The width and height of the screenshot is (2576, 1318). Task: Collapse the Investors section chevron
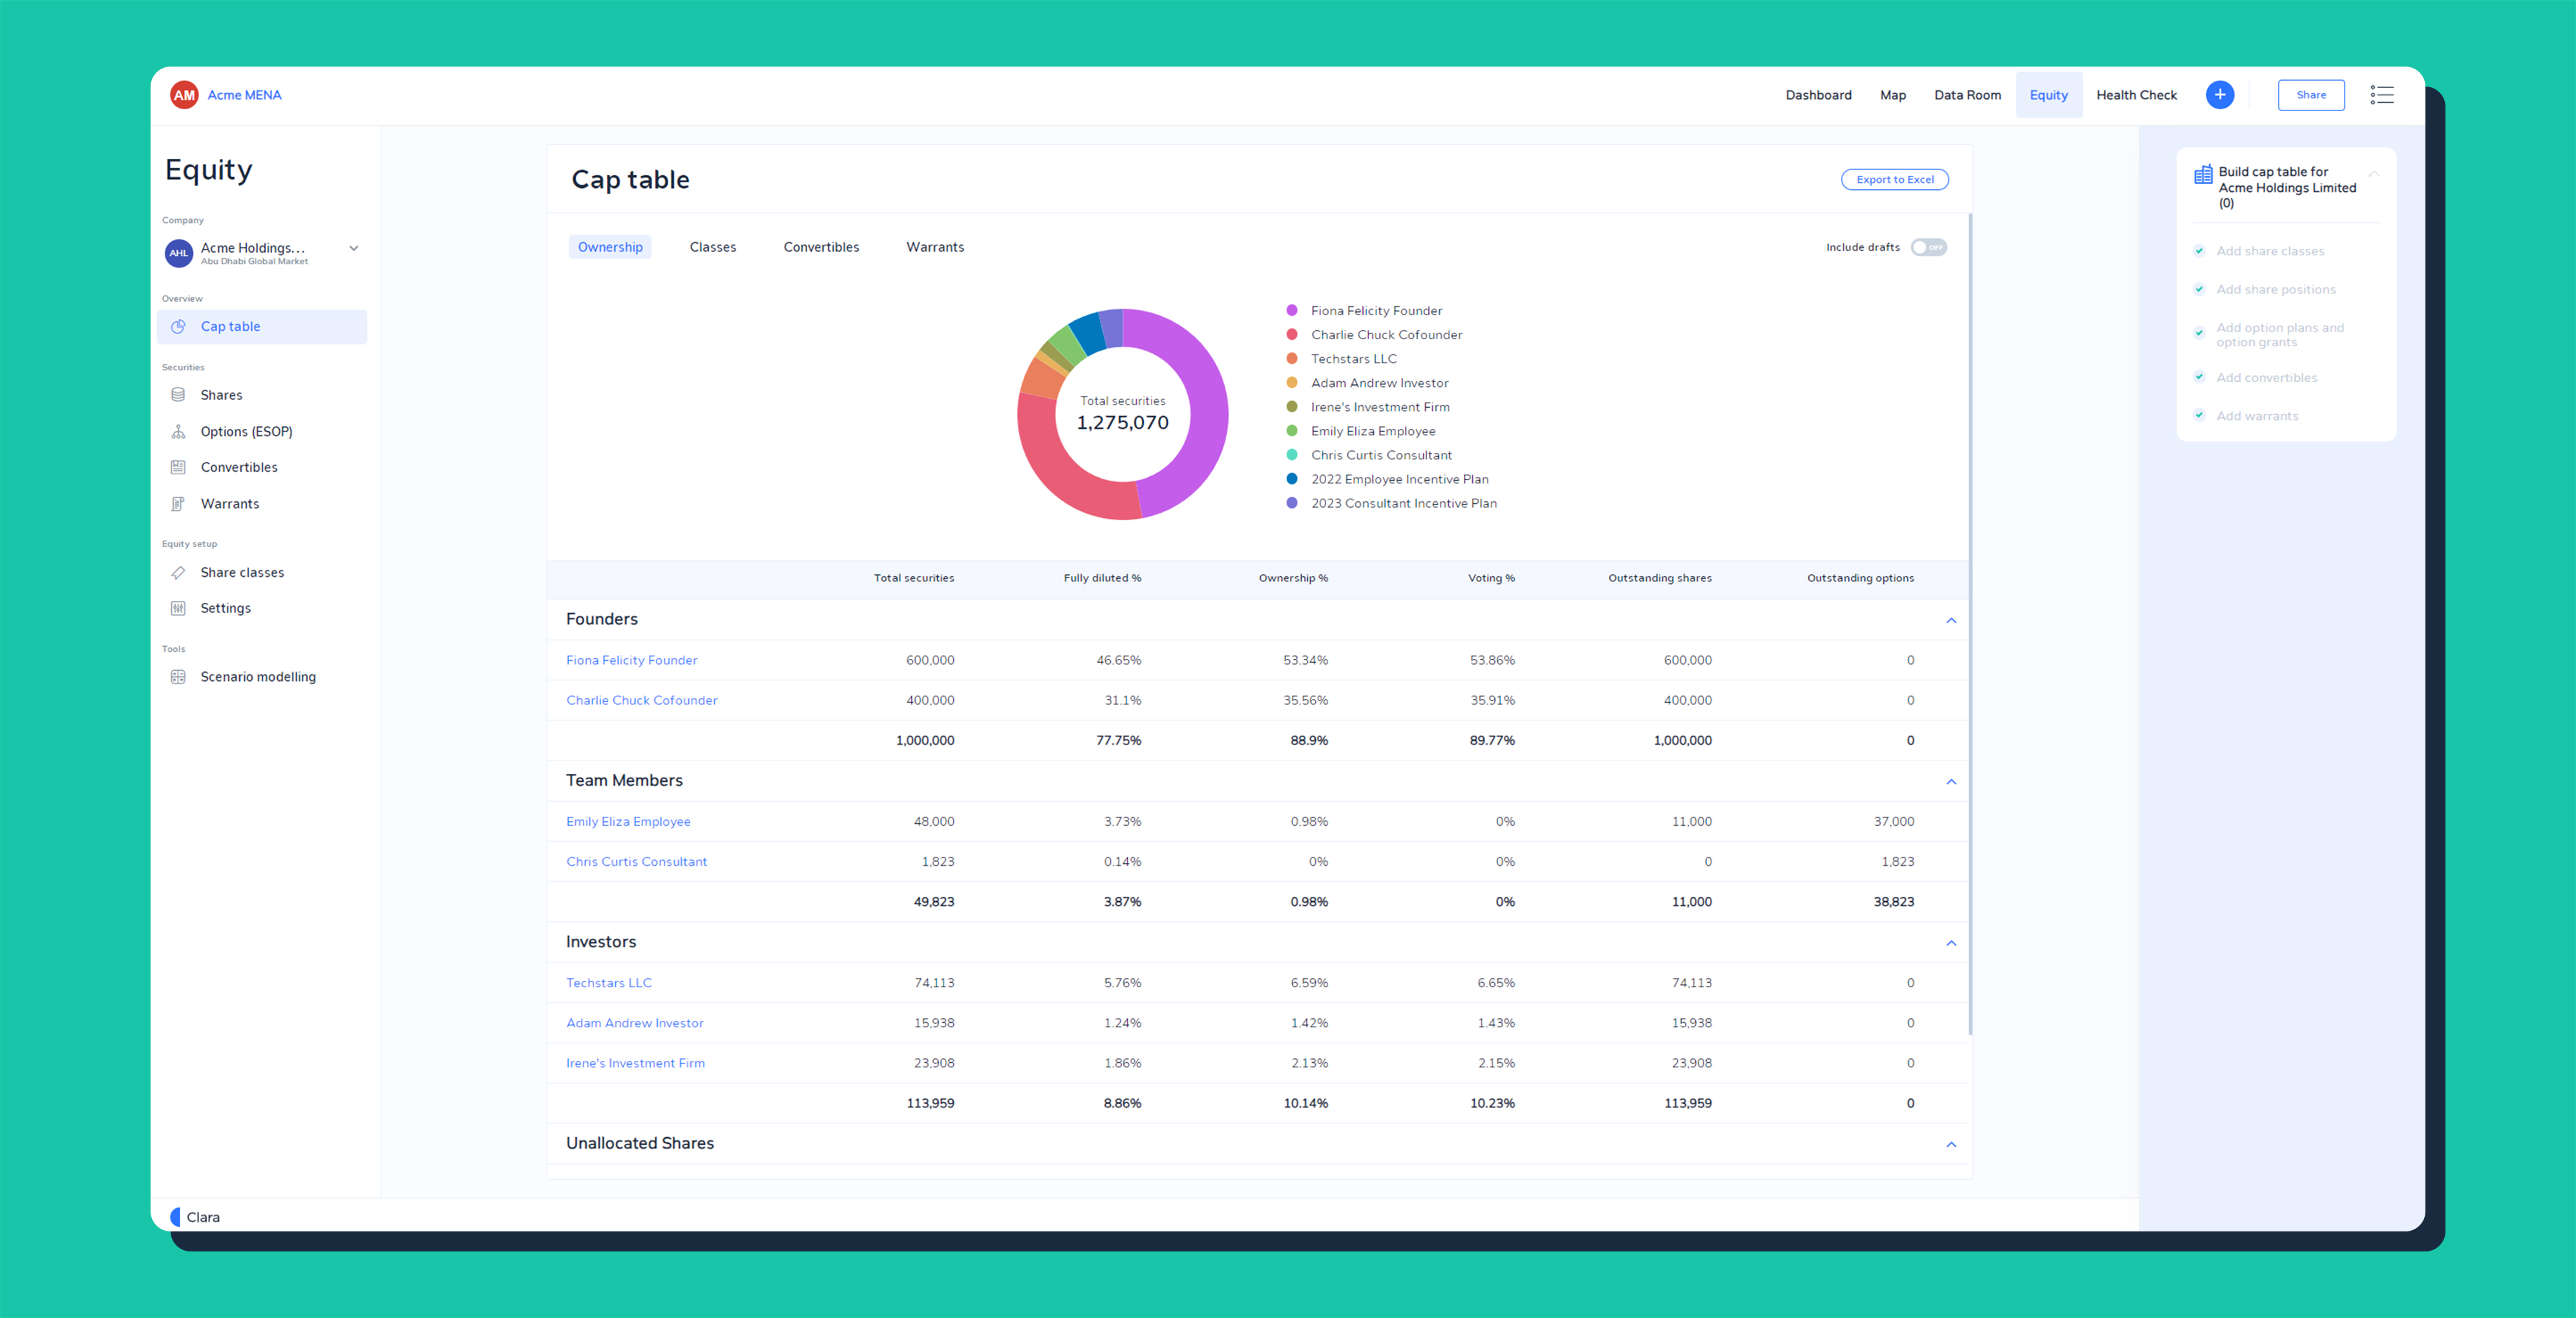tap(1950, 943)
